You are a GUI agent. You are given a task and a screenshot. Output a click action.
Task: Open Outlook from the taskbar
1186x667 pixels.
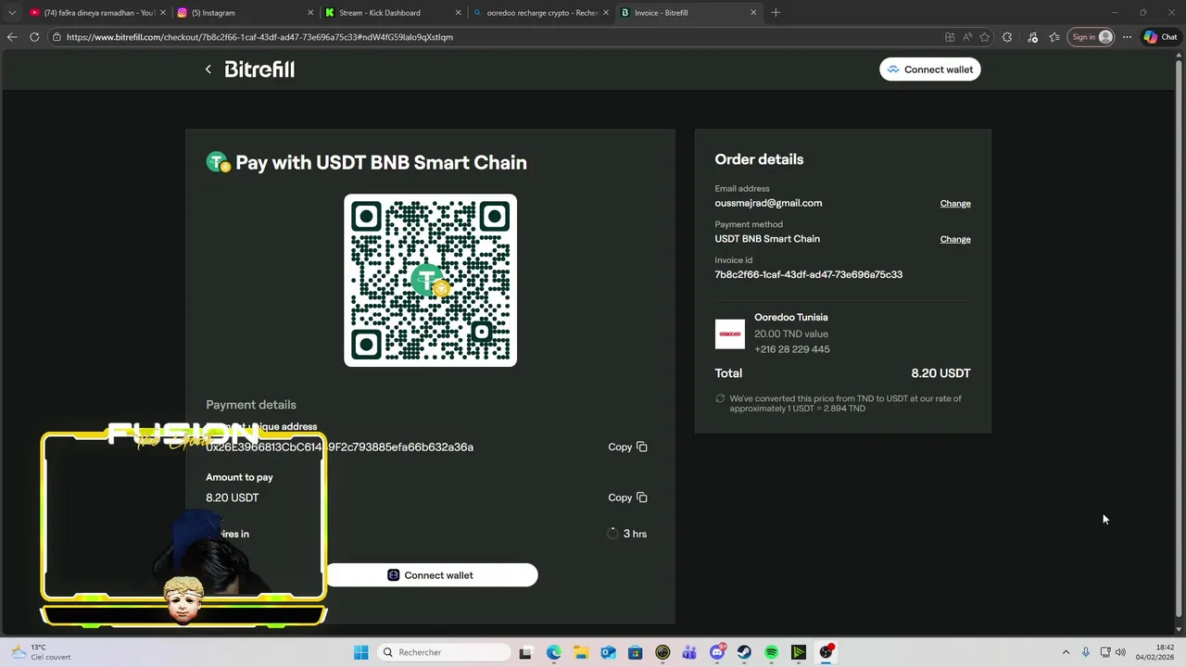click(x=608, y=652)
